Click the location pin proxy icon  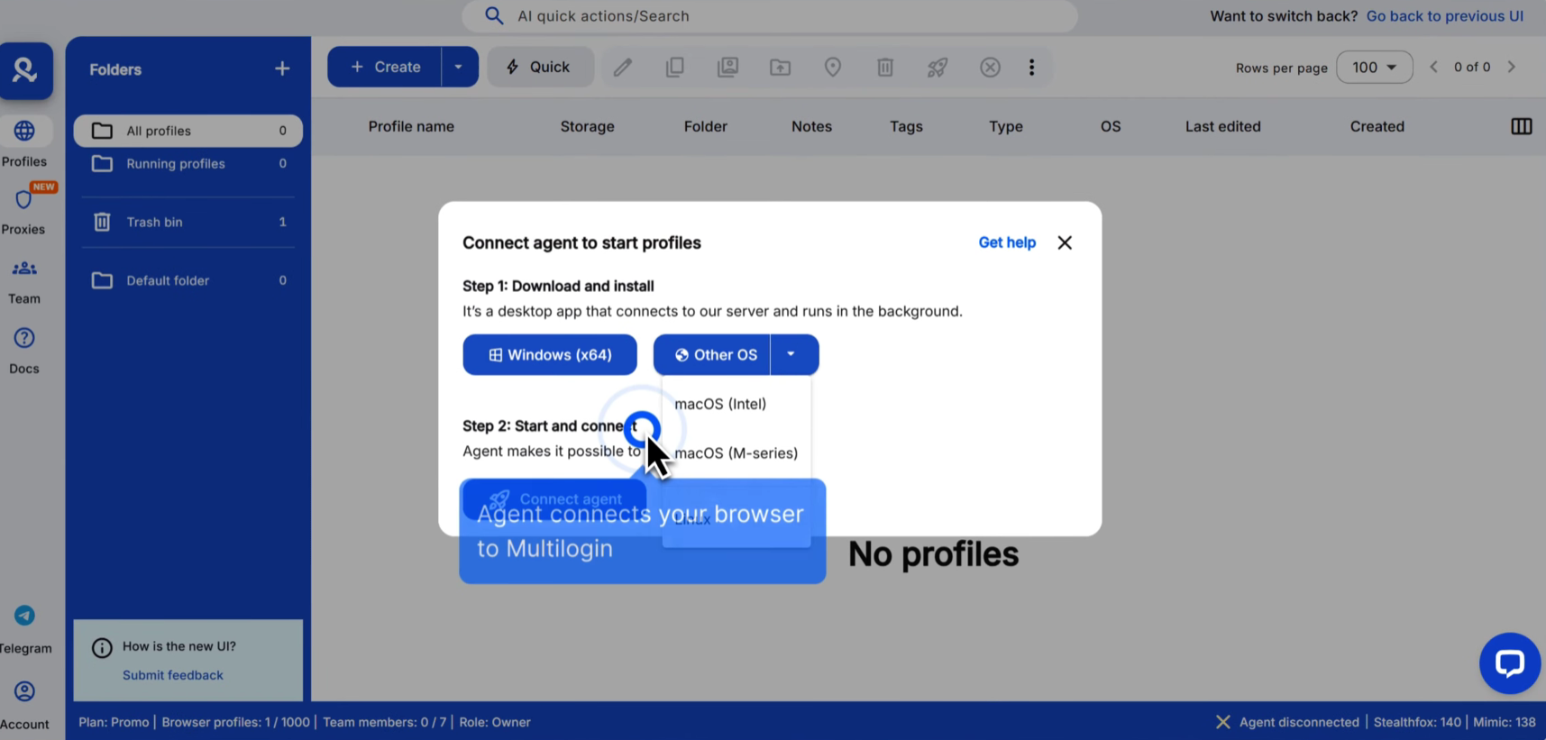[833, 68]
